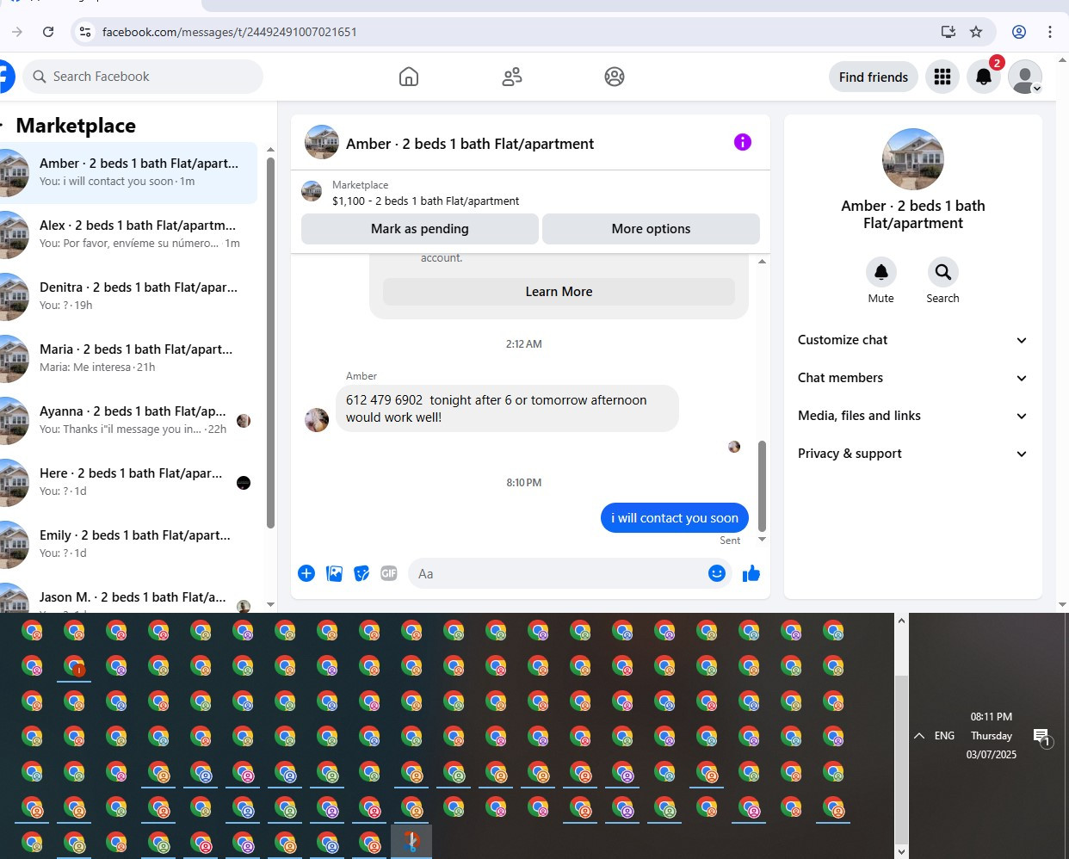Click the ENG language indicator

(x=944, y=736)
